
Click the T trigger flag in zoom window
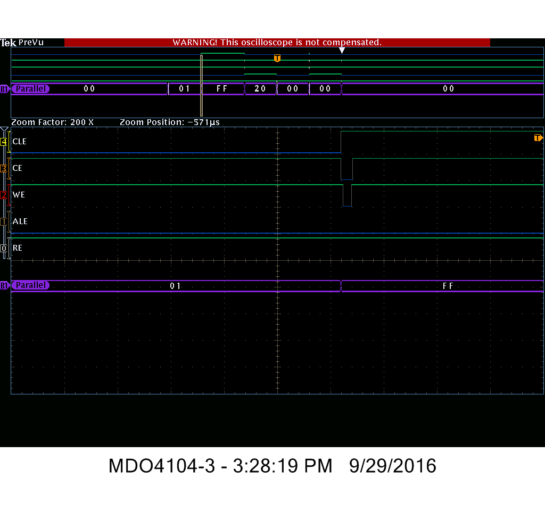click(x=539, y=137)
